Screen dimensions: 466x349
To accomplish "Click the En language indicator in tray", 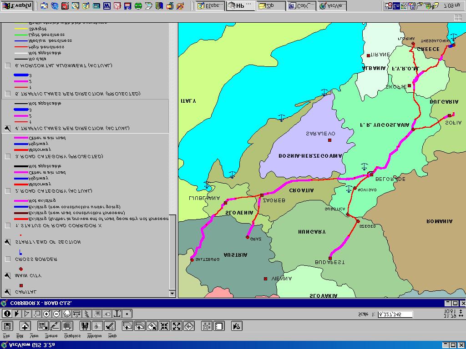I will coord(396,5).
